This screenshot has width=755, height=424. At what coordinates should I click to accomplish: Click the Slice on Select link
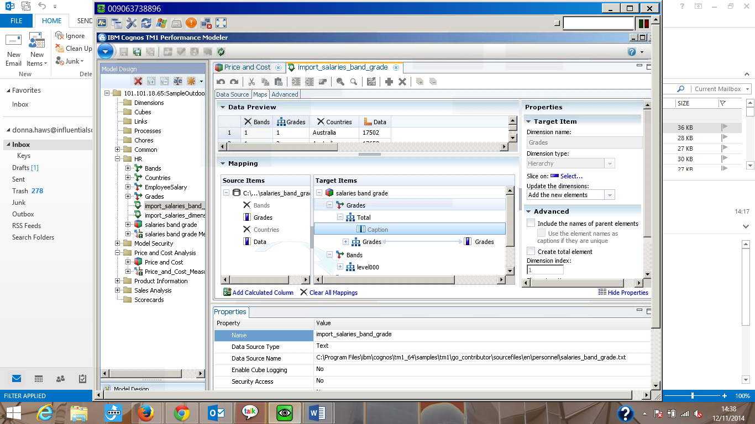pos(572,176)
